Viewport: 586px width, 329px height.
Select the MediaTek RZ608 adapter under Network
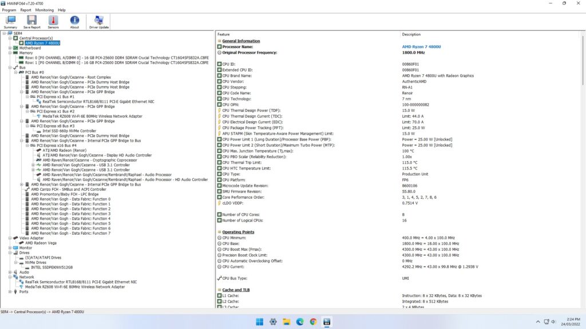click(74, 287)
